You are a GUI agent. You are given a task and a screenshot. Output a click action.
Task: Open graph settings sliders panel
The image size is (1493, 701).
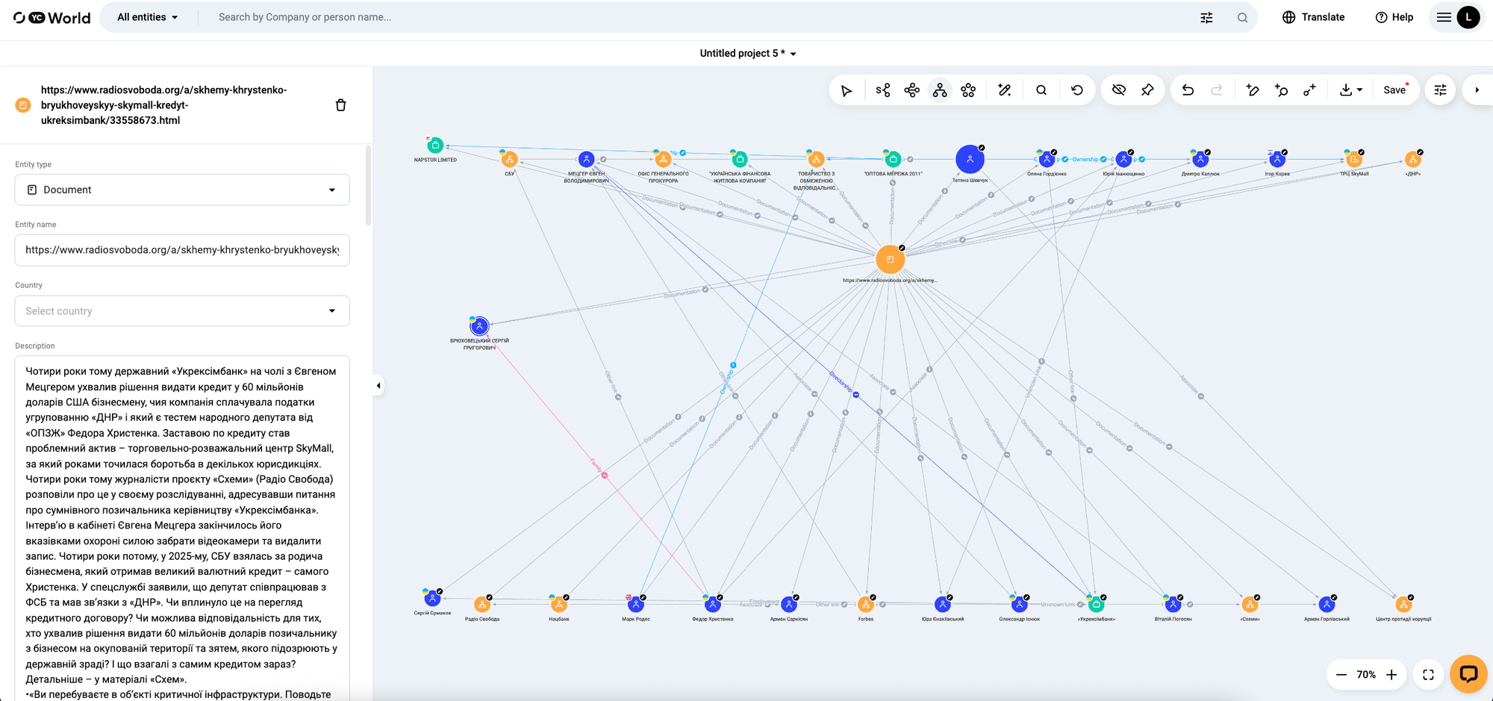point(1441,90)
